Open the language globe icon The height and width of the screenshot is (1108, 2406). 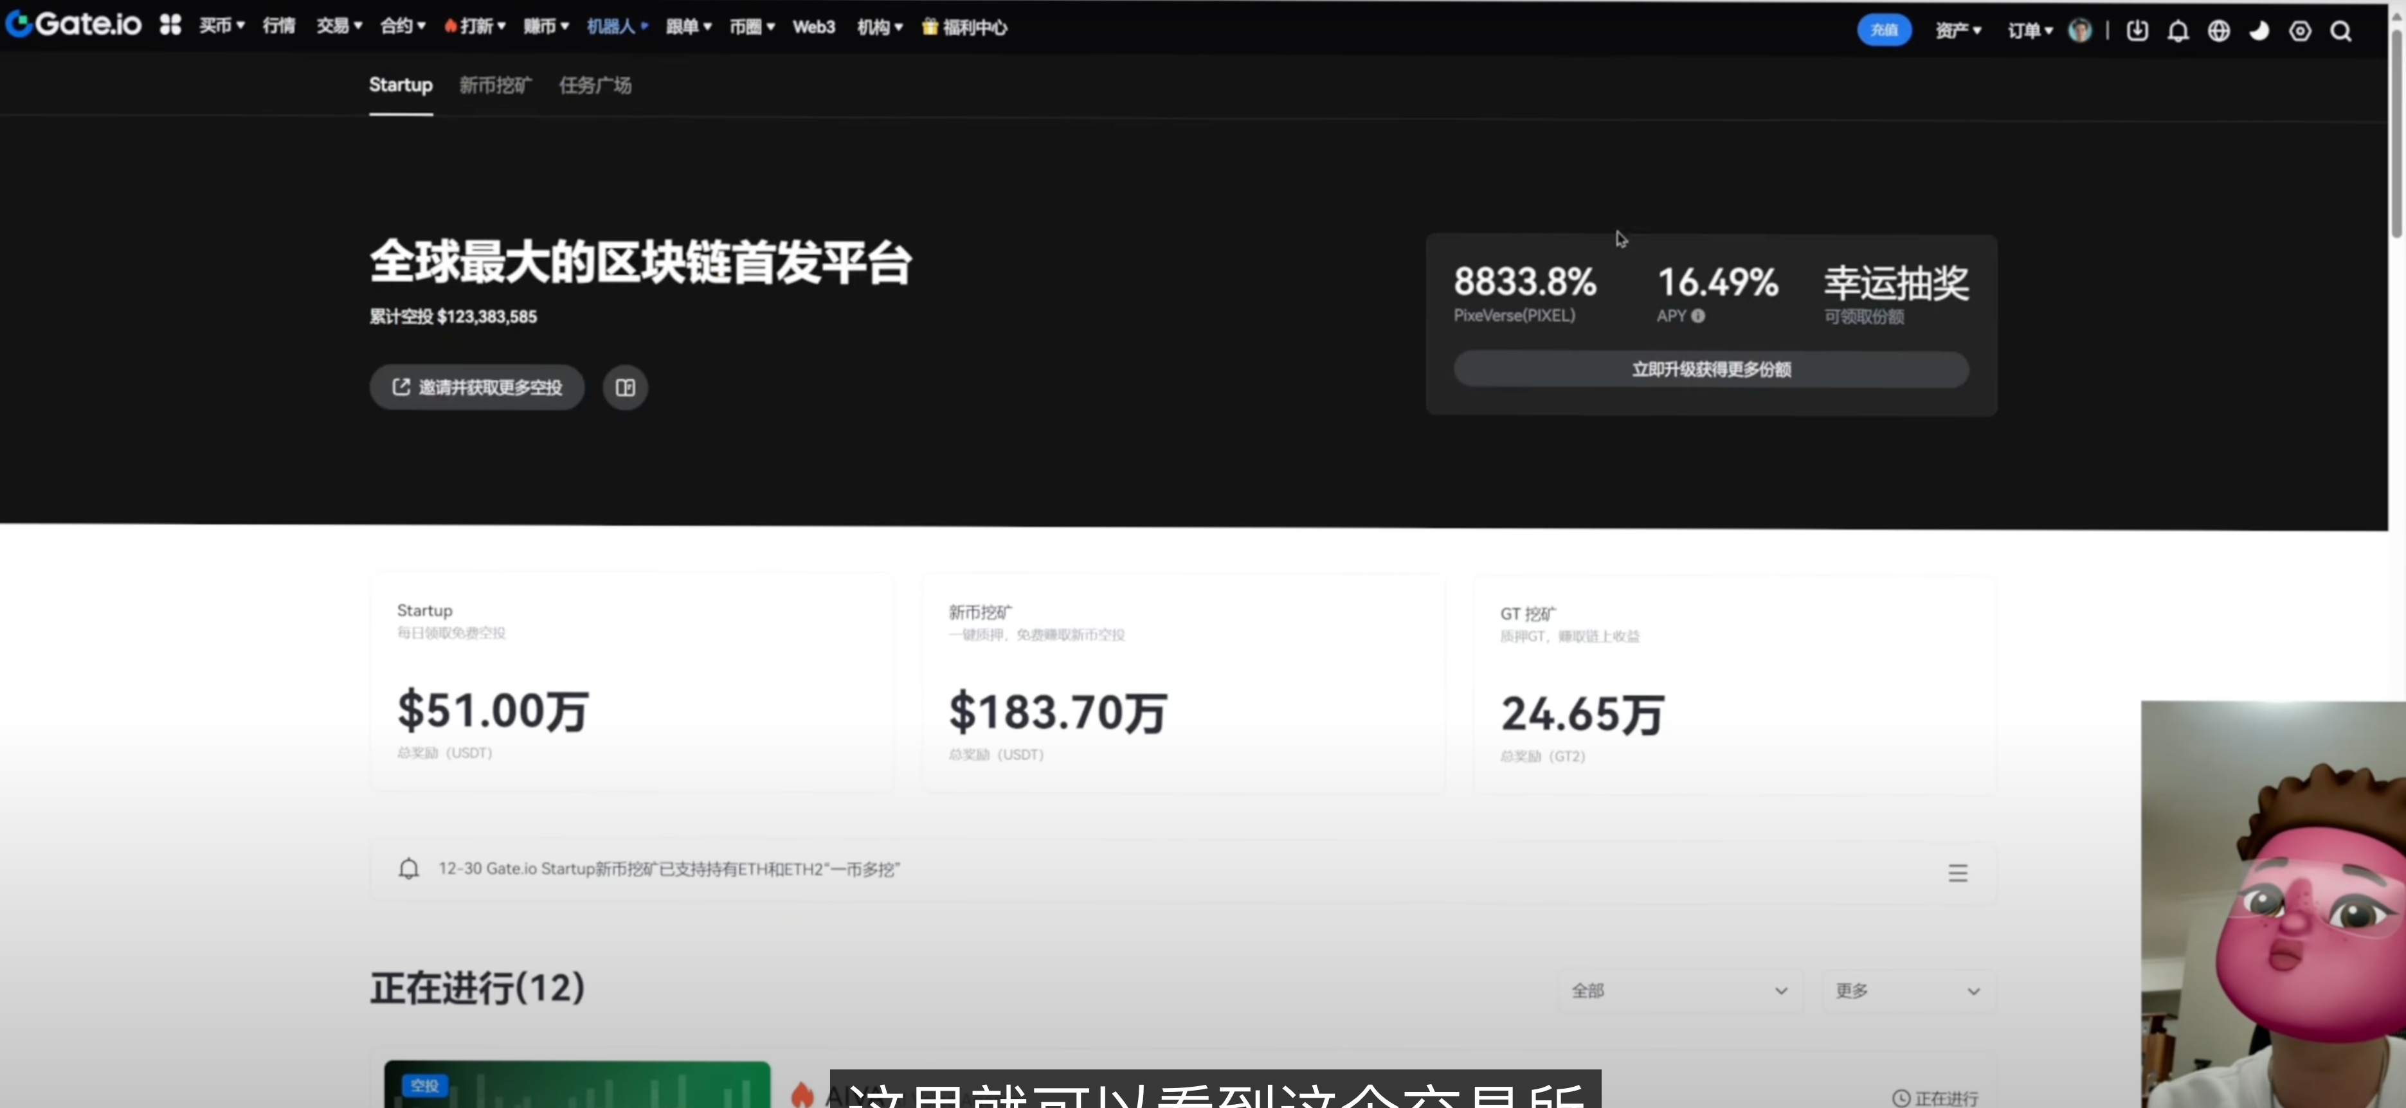[x=2220, y=31]
